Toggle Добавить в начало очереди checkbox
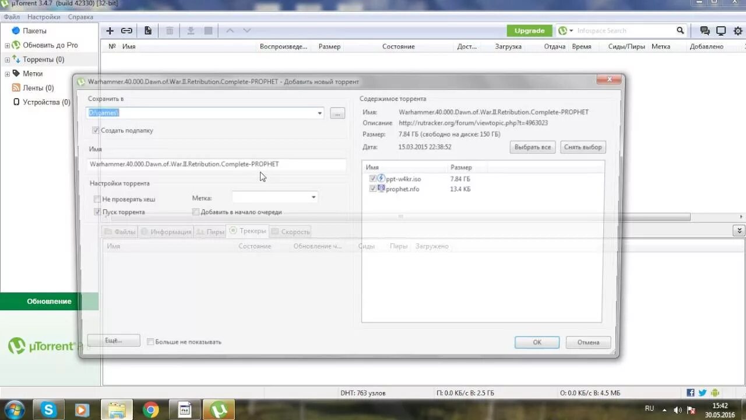The image size is (746, 420). pos(196,212)
